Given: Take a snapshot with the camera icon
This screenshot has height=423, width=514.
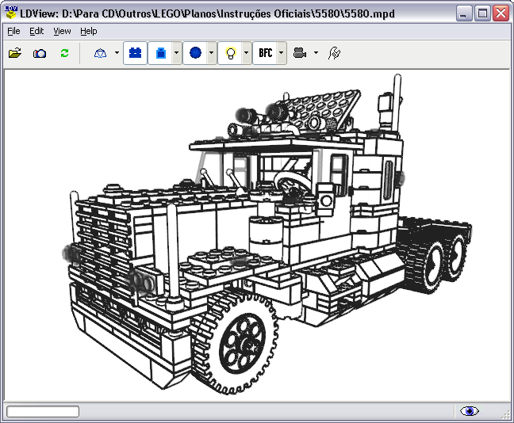Looking at the screenshot, I should coord(40,53).
